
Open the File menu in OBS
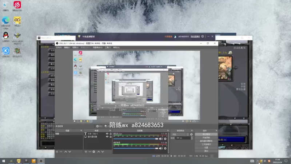59,48
